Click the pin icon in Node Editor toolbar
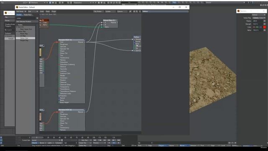The height and width of the screenshot is (151, 268). pyautogui.click(x=130, y=11)
